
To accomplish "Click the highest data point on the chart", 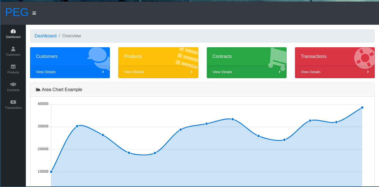I will point(362,107).
